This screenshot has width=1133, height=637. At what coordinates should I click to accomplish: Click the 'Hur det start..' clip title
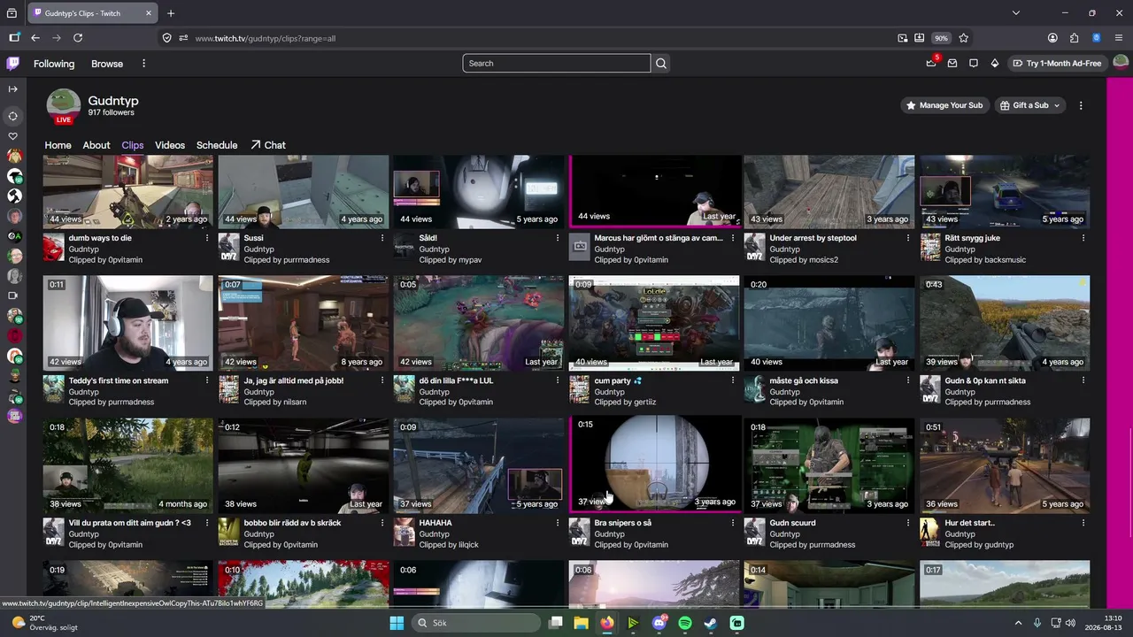(969, 523)
